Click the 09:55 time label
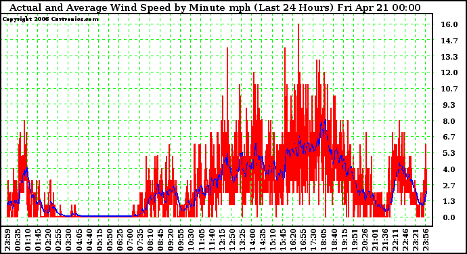The width and height of the screenshot is (467, 254). [181, 240]
